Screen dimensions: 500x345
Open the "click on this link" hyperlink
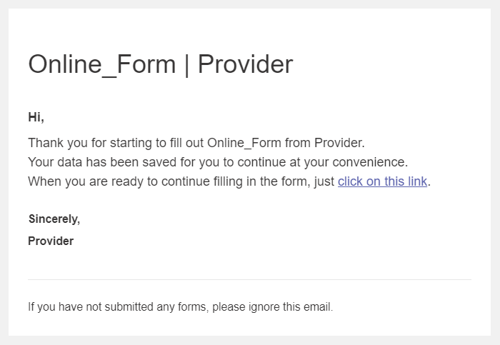(x=382, y=181)
